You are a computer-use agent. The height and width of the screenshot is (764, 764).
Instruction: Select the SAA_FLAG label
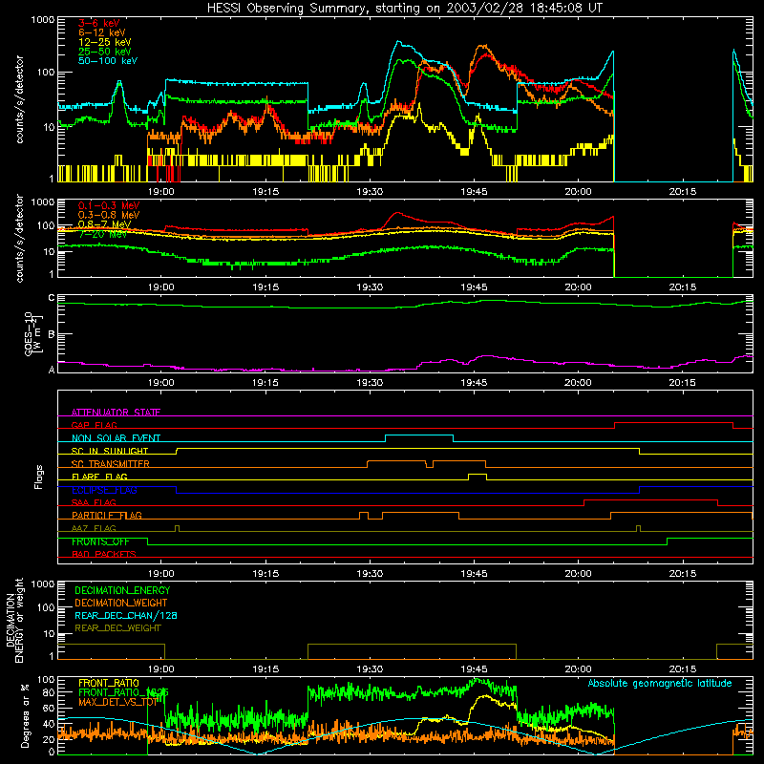coord(94,502)
